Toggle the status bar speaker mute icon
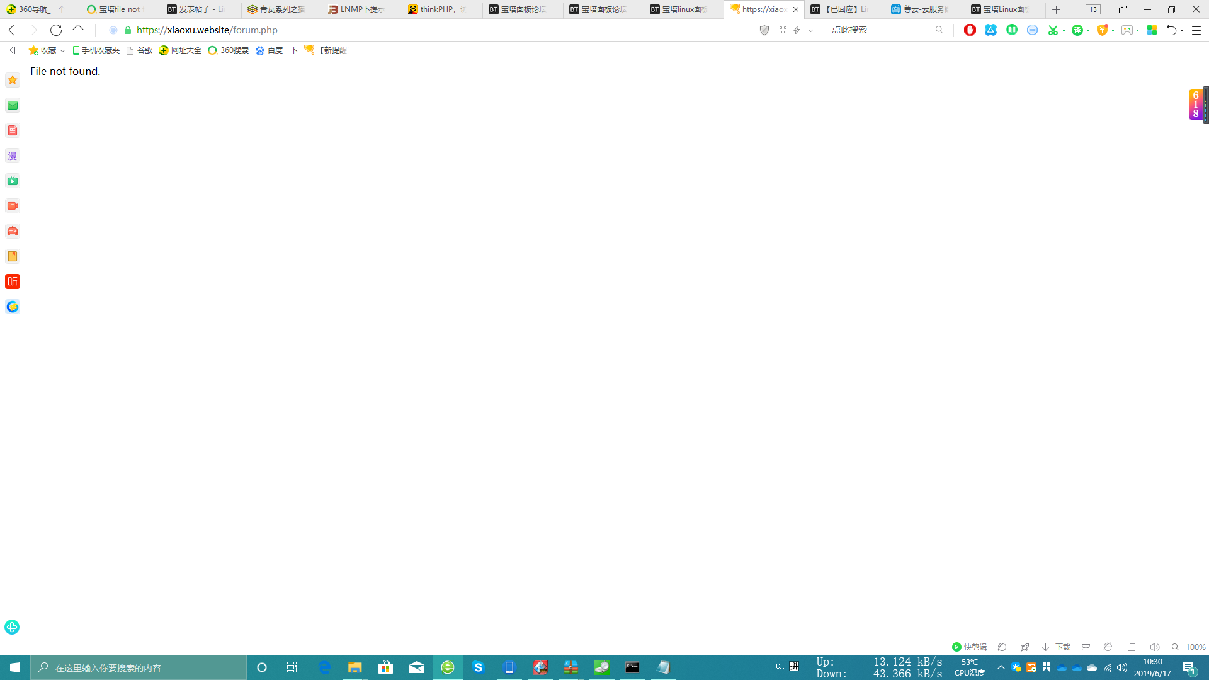Image resolution: width=1209 pixels, height=680 pixels. (1154, 647)
